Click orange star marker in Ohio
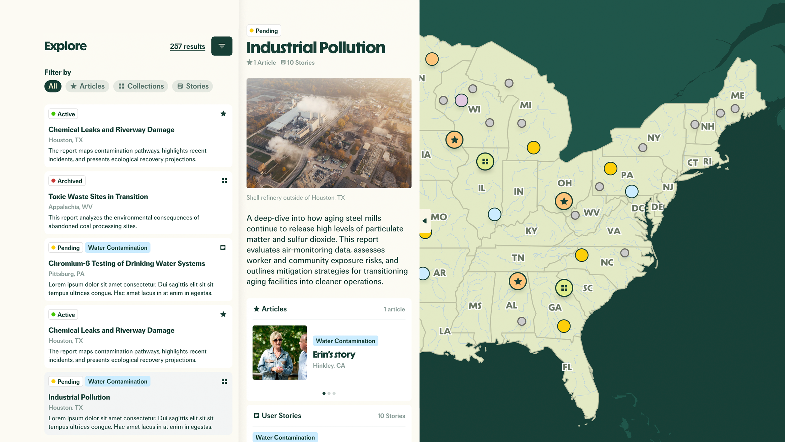This screenshot has height=442, width=785. click(564, 201)
